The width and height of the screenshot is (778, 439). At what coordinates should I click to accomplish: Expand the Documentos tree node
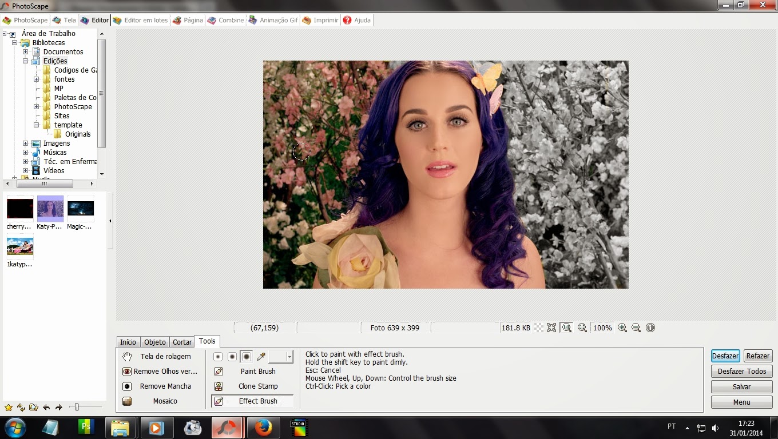[x=25, y=52]
